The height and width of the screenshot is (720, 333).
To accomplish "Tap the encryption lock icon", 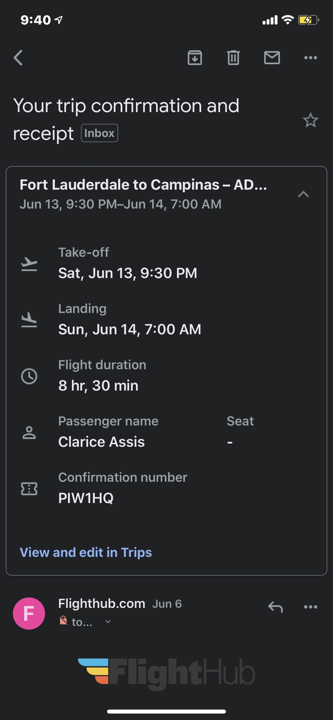I will tap(63, 621).
